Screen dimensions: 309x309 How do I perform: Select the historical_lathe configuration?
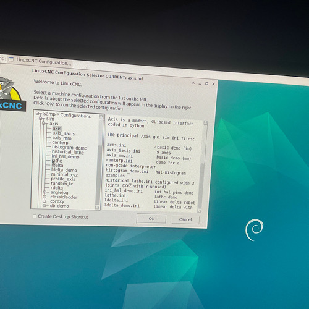(x=68, y=152)
